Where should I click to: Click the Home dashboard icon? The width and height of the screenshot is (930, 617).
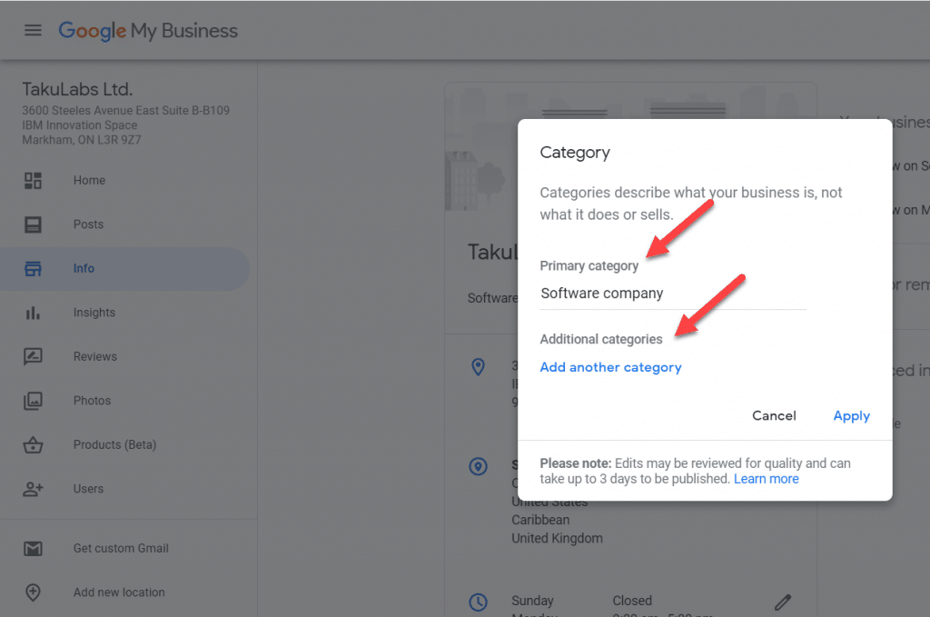pyautogui.click(x=33, y=180)
